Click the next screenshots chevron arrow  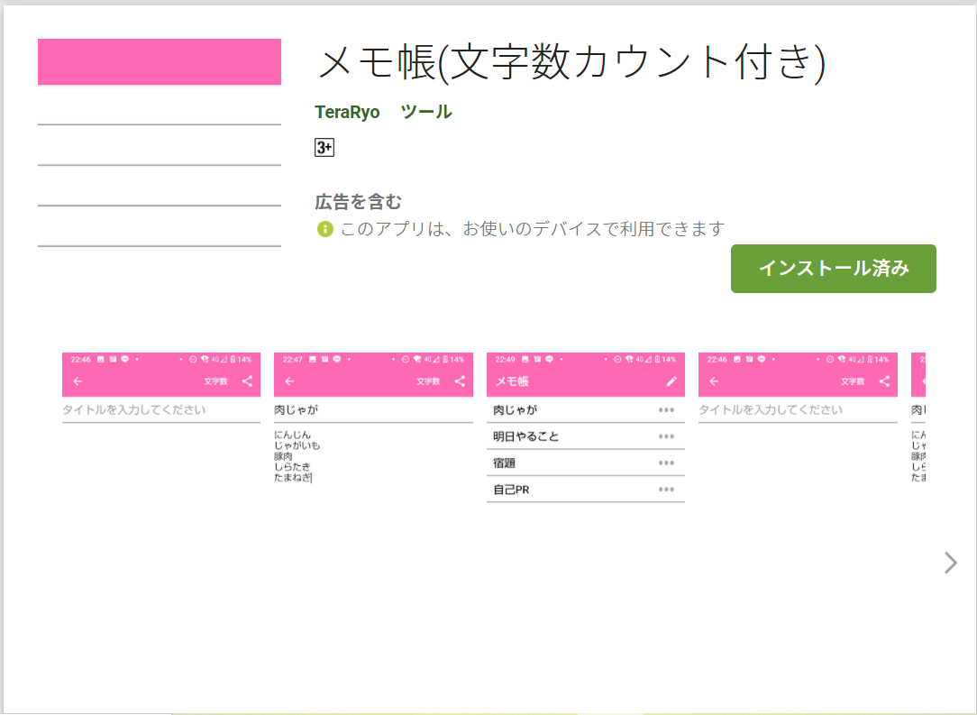pos(950,563)
